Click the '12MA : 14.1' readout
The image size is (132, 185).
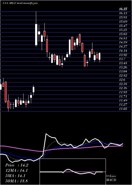click(17, 170)
